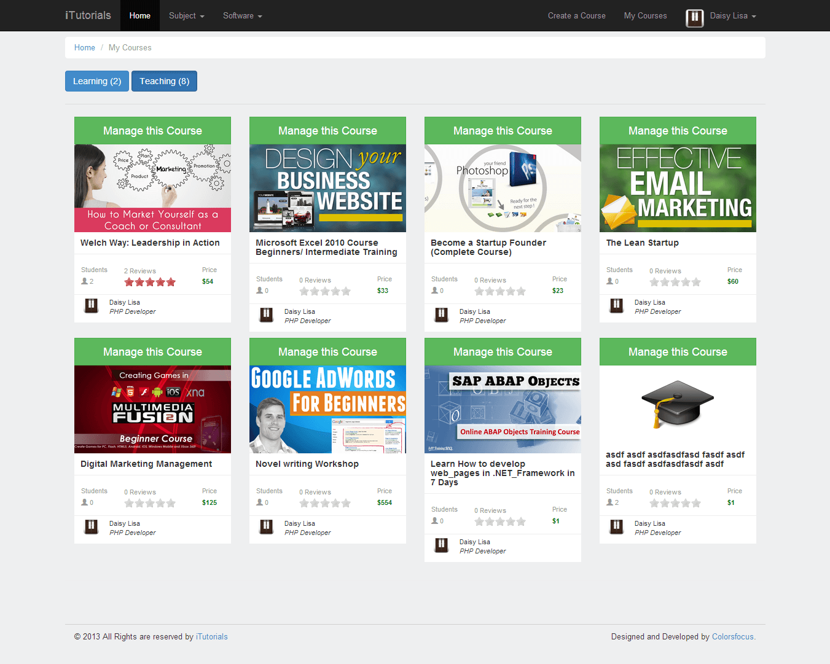Screen dimensions: 830x664
Task: Click author avatar on Microsoft Excel 2010 card
Action: coord(267,314)
